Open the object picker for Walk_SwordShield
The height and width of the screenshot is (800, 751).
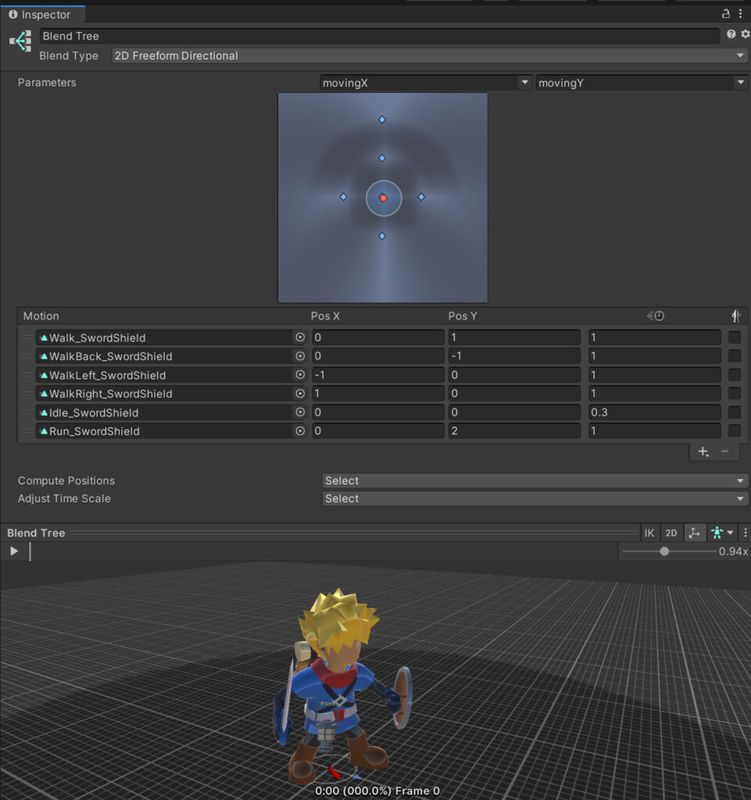[x=300, y=337]
